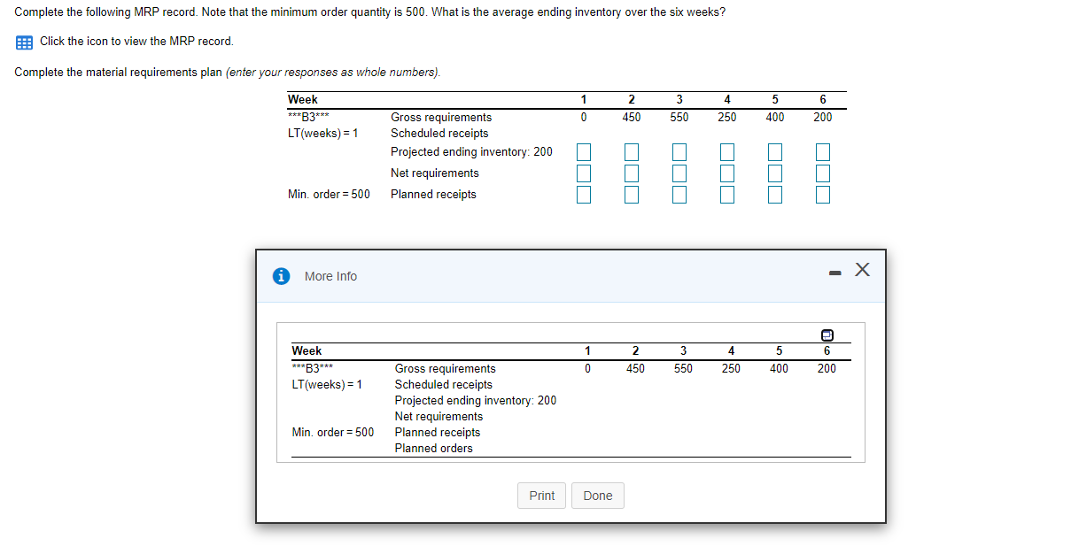
Task: Click the More Info information icon
Action: tap(282, 276)
